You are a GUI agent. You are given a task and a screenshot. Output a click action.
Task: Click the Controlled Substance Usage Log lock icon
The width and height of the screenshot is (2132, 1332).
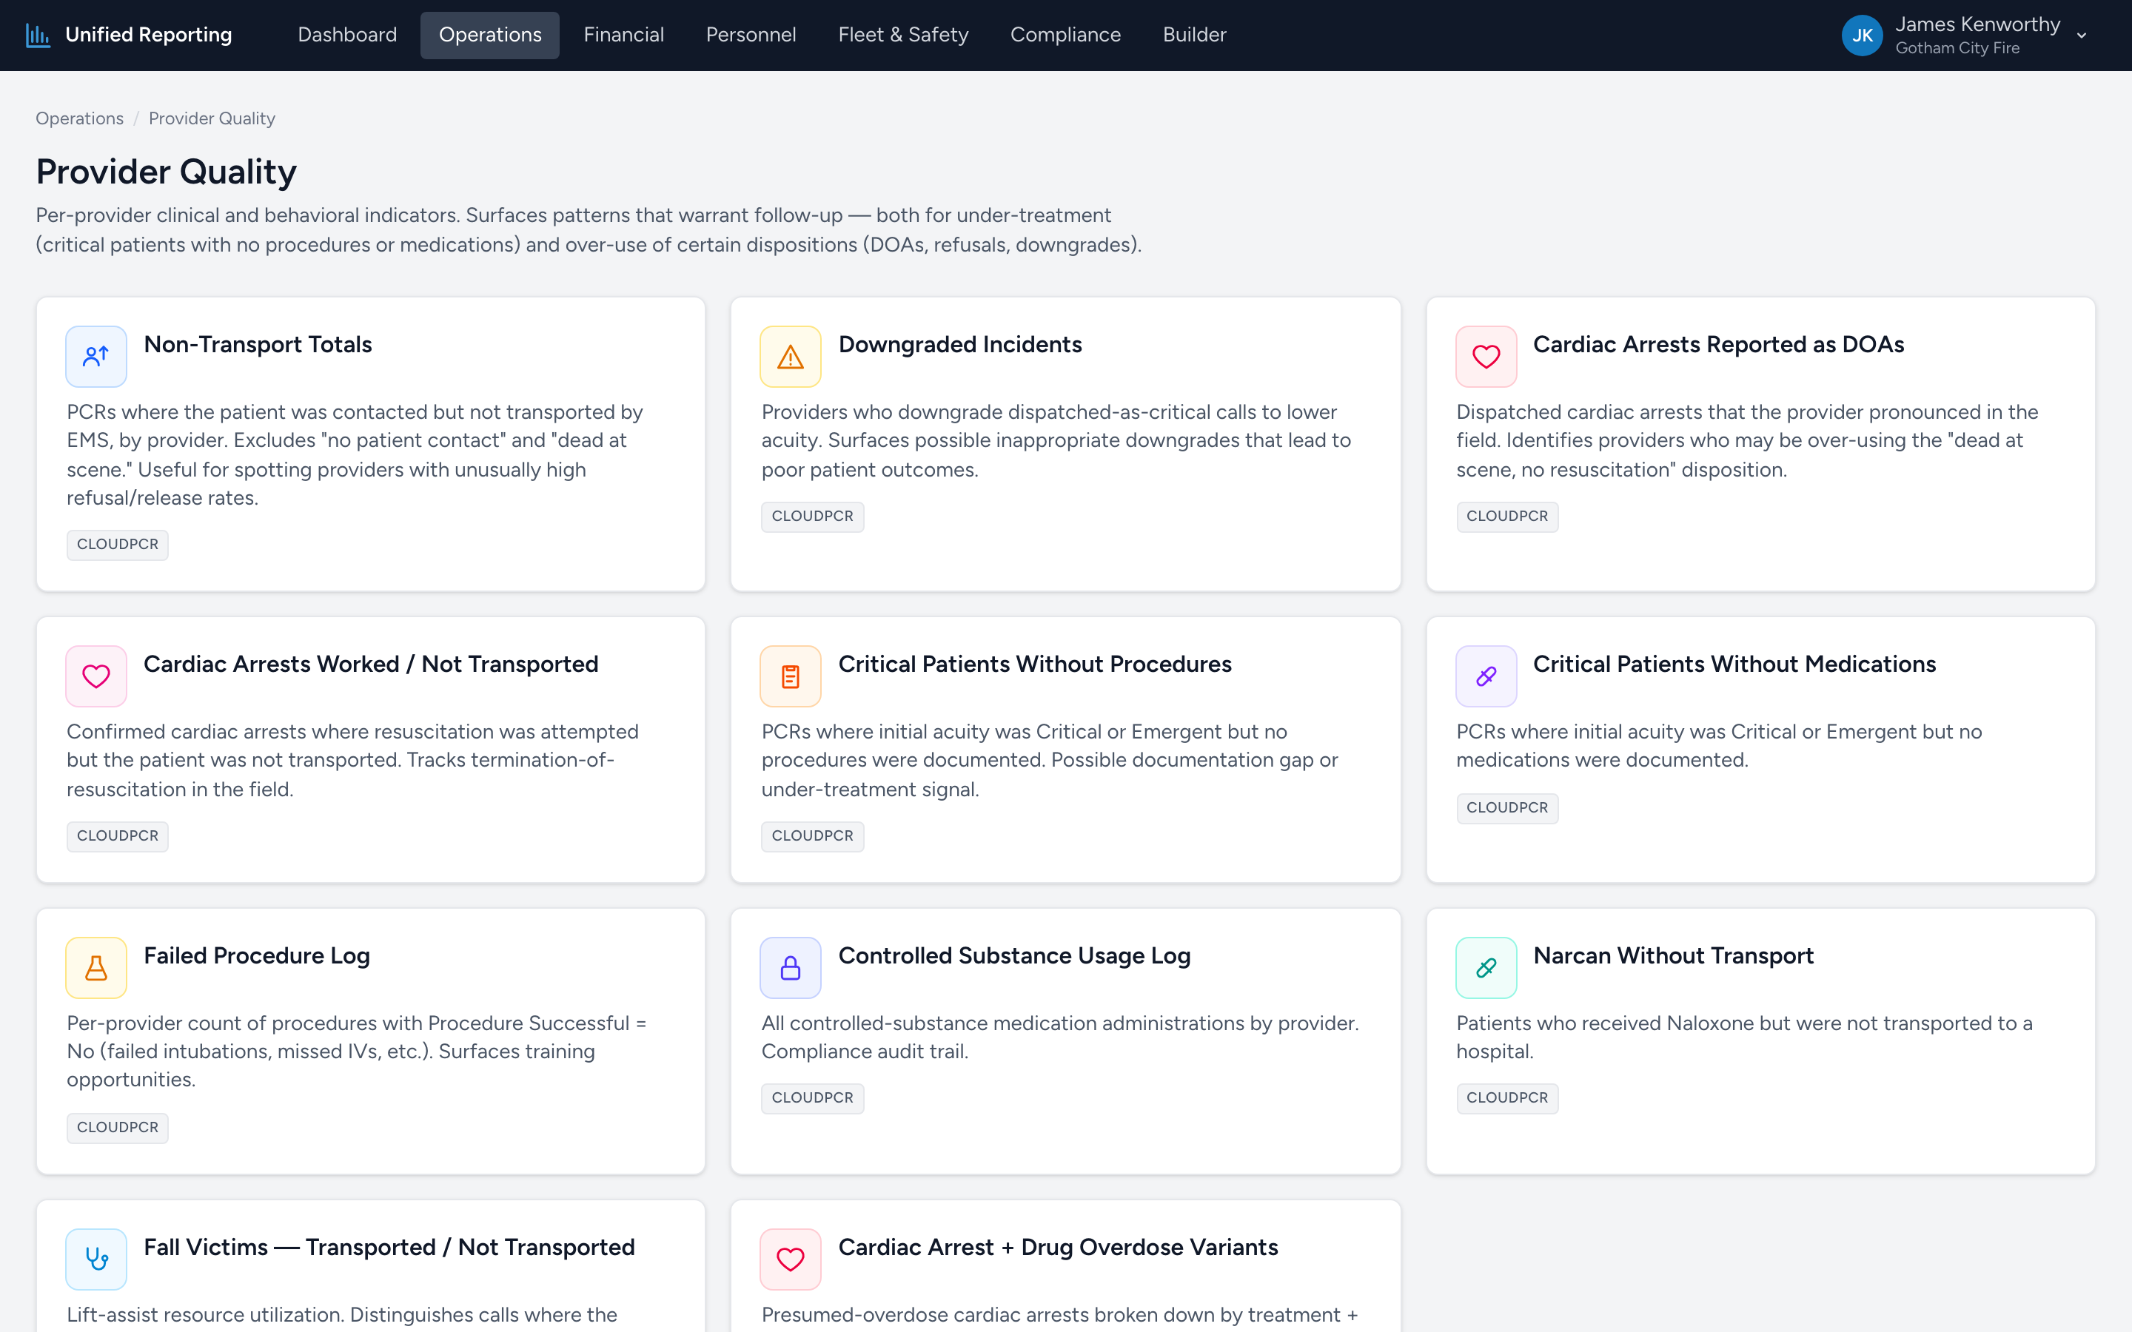pyautogui.click(x=791, y=967)
